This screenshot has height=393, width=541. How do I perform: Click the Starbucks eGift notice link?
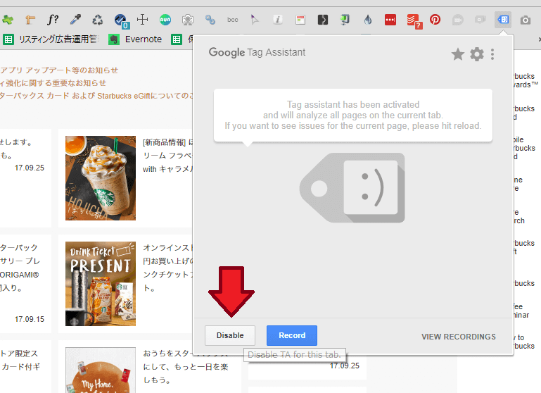pyautogui.click(x=96, y=96)
